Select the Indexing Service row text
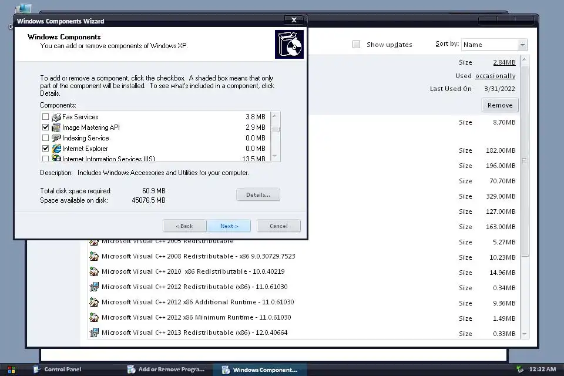Screen dimensions: 564x376 (86, 138)
